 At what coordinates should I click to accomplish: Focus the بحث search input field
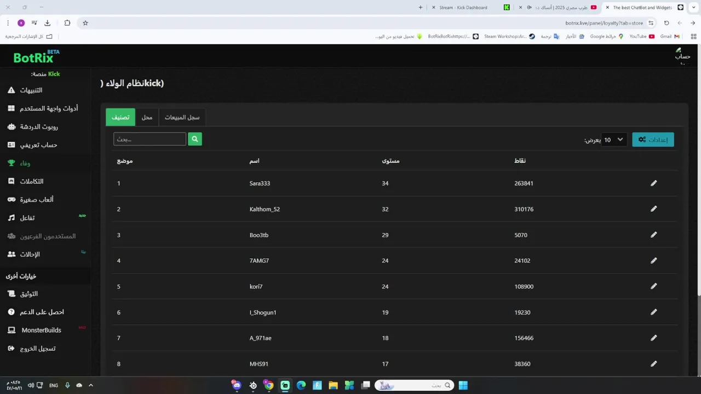[x=150, y=139]
